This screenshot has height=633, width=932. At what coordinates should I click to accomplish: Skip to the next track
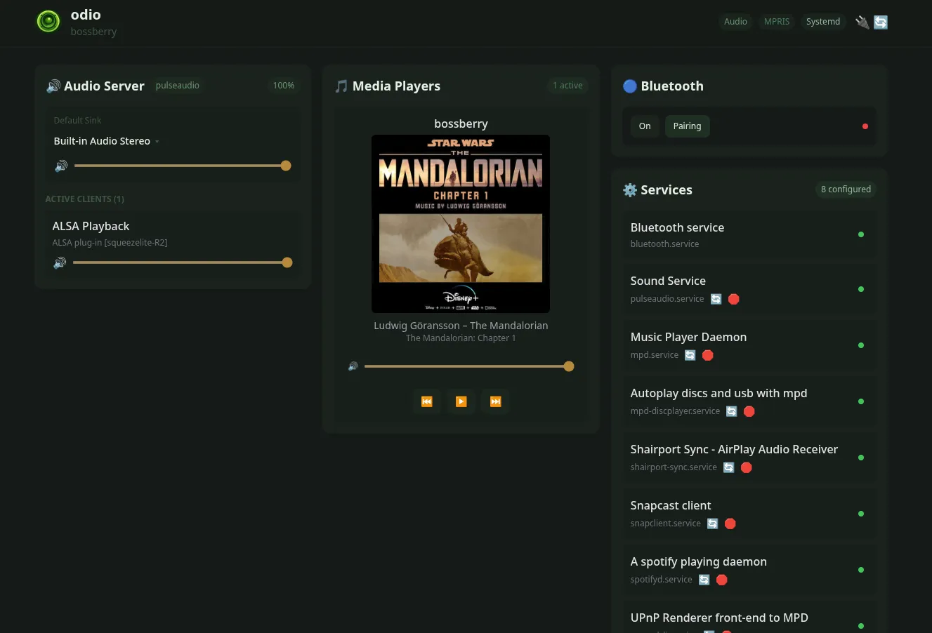[x=494, y=401]
